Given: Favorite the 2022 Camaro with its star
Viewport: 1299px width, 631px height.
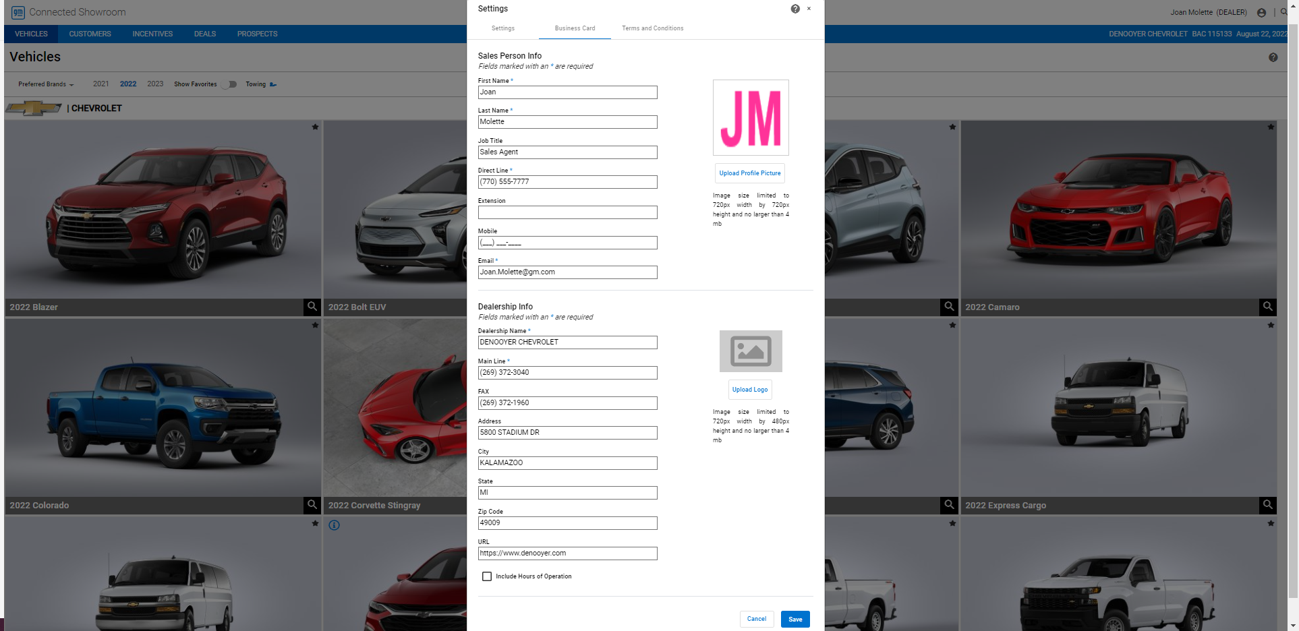Looking at the screenshot, I should pyautogui.click(x=1271, y=127).
